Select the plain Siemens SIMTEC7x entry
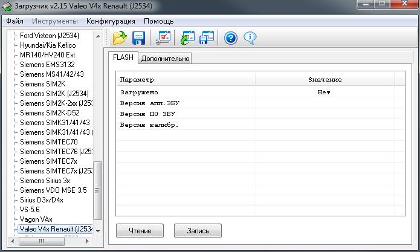 click(48, 161)
